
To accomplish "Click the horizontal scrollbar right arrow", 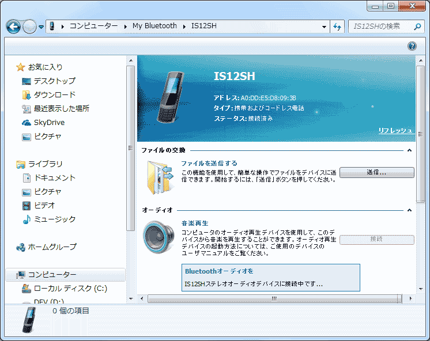I will [410, 298].
